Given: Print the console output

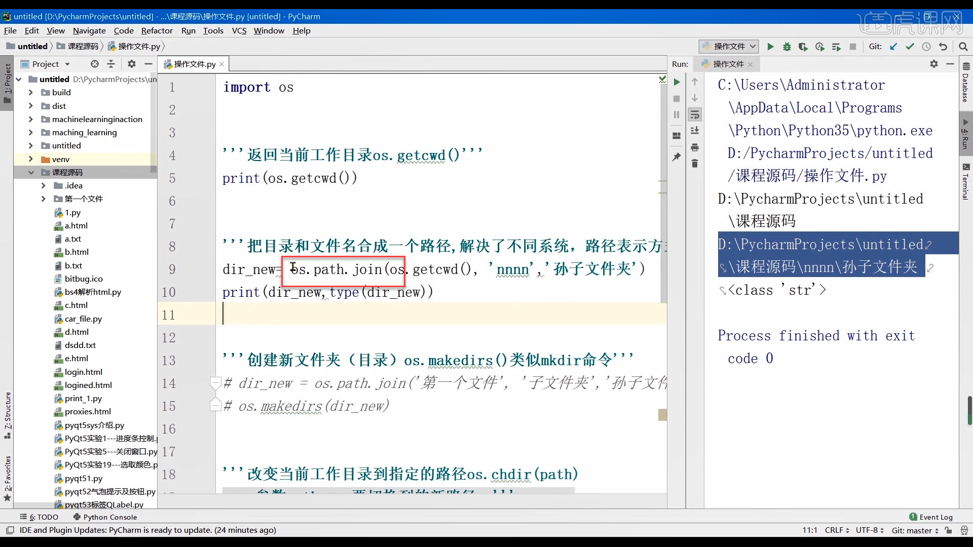Looking at the screenshot, I should [x=695, y=147].
